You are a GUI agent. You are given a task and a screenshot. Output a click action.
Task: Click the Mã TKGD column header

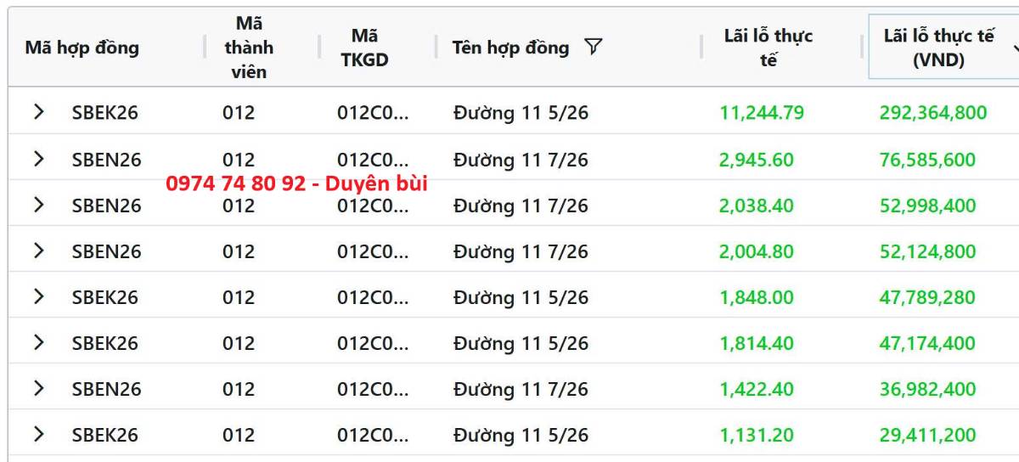(x=364, y=48)
